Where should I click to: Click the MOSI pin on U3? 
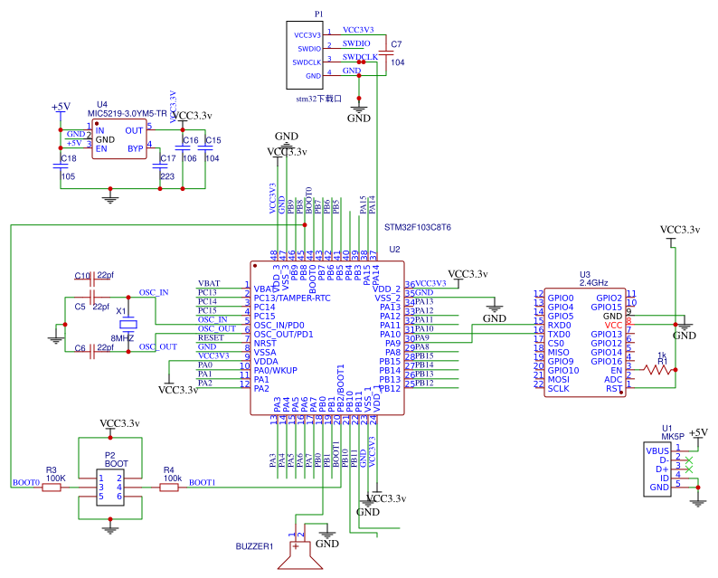558,379
